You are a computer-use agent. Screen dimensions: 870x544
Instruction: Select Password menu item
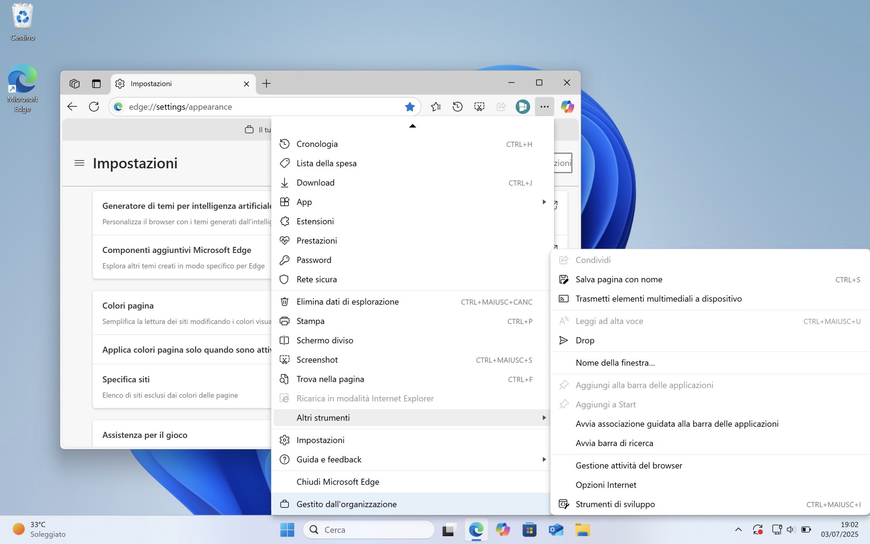410,260
